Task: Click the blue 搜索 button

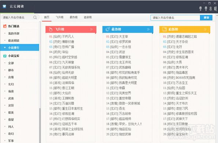Action: point(206,18)
